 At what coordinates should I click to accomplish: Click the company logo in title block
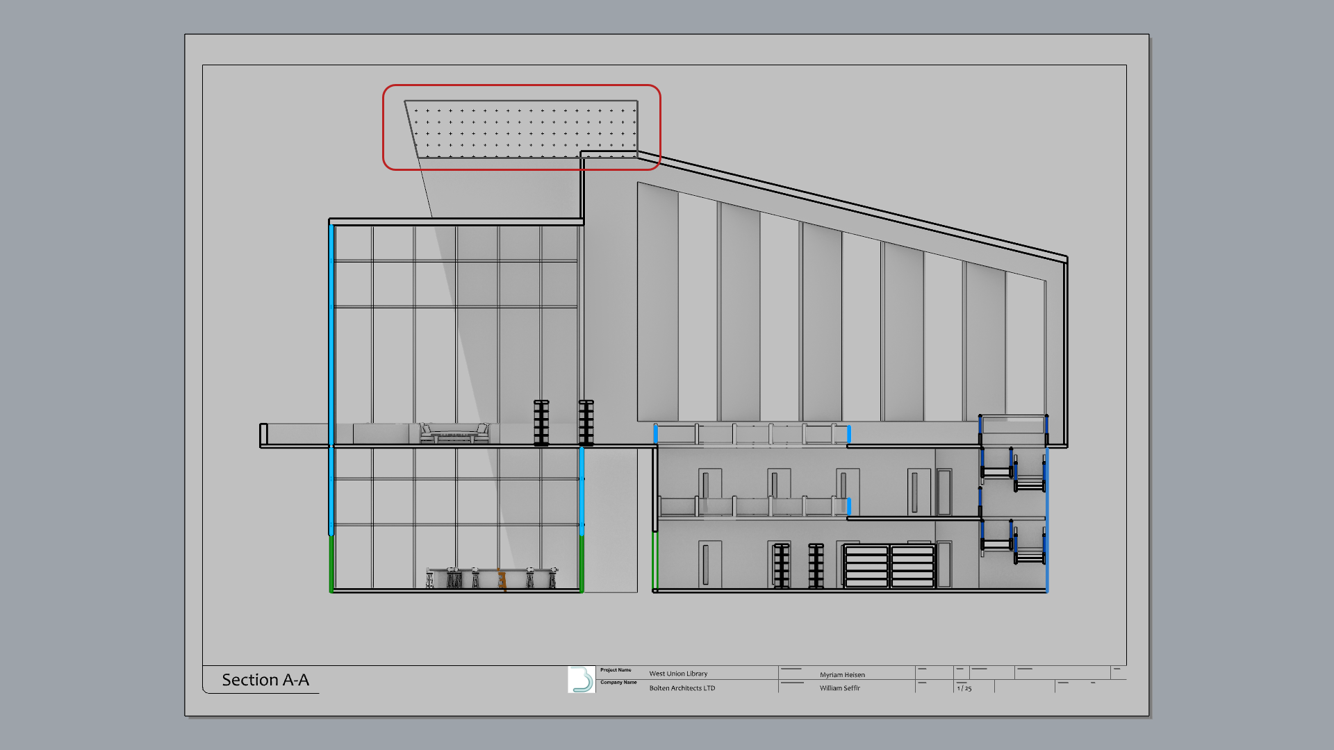pyautogui.click(x=582, y=679)
